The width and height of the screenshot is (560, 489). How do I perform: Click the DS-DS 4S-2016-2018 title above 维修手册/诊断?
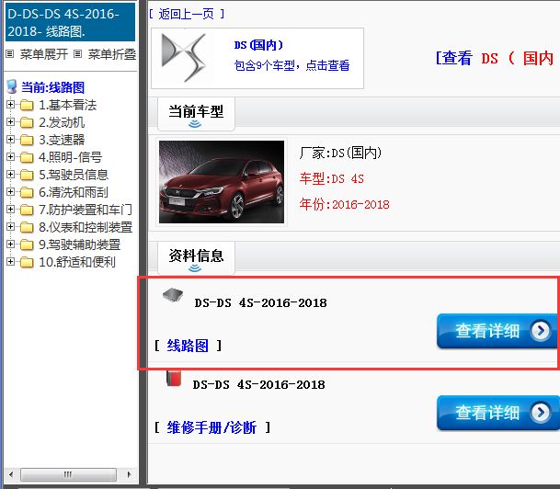[x=259, y=385]
